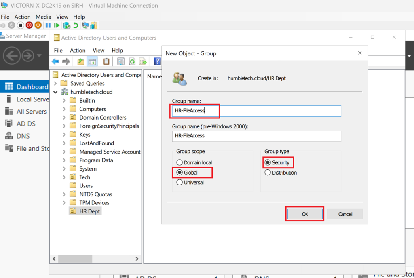414x278 pixels.
Task: Click the orange Save state icon
Action: coord(38,25)
